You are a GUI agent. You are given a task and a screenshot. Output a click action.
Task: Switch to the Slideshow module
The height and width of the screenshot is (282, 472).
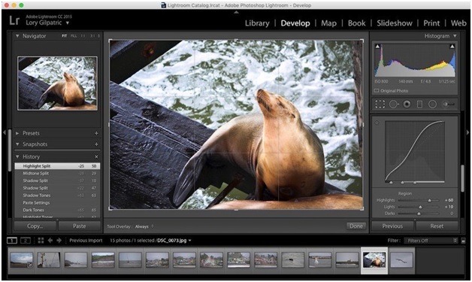click(x=395, y=23)
